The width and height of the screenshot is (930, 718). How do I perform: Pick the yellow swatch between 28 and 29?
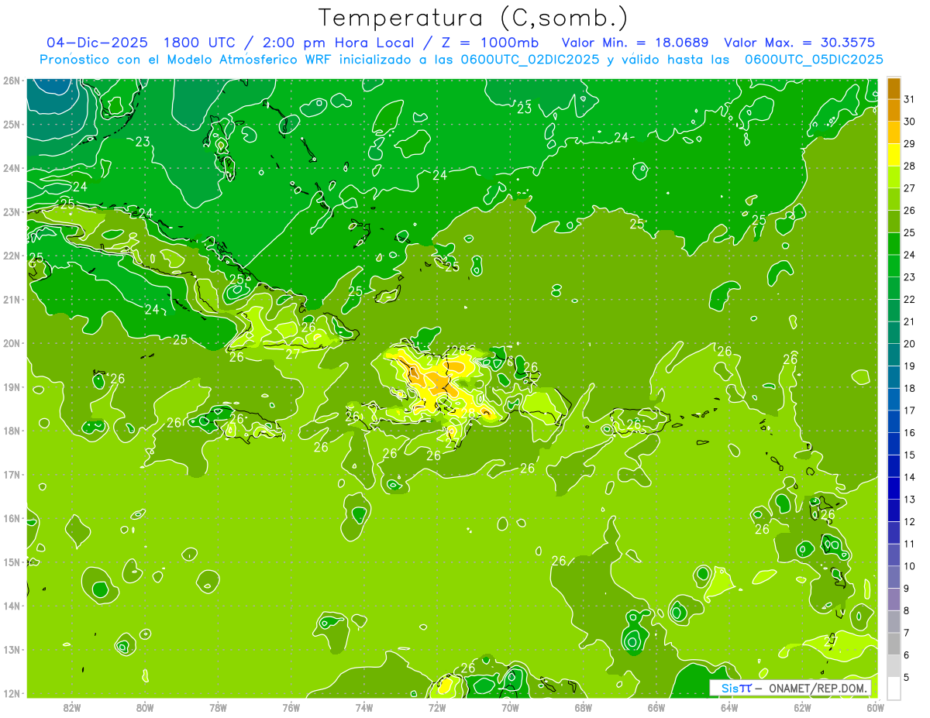tap(894, 155)
